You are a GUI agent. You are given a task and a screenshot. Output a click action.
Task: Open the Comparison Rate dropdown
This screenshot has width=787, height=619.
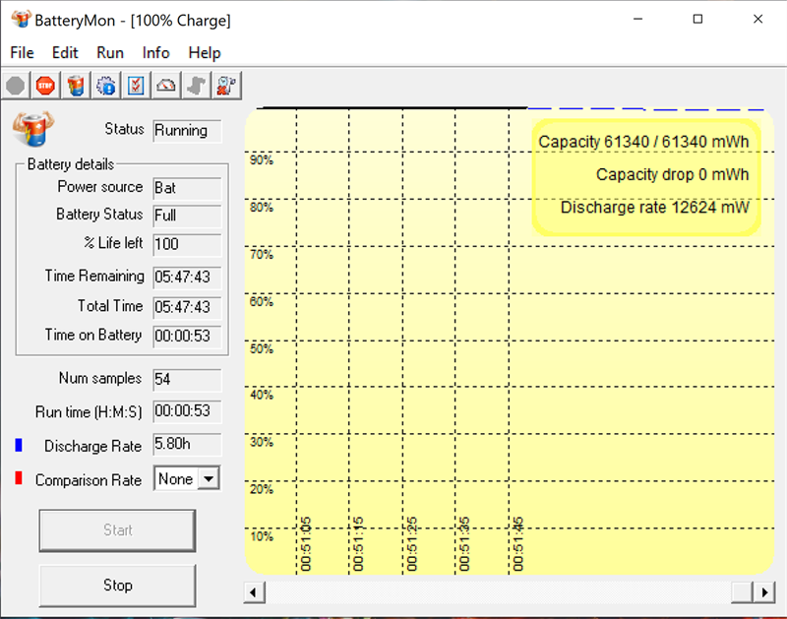point(208,479)
